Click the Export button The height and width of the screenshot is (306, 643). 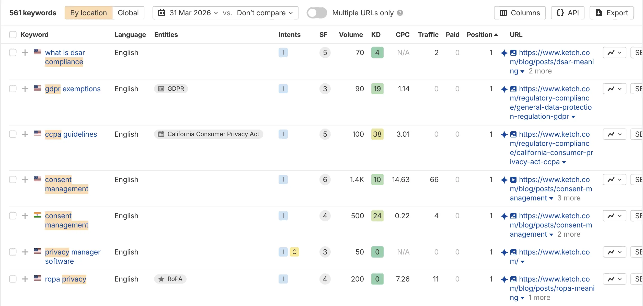(612, 13)
